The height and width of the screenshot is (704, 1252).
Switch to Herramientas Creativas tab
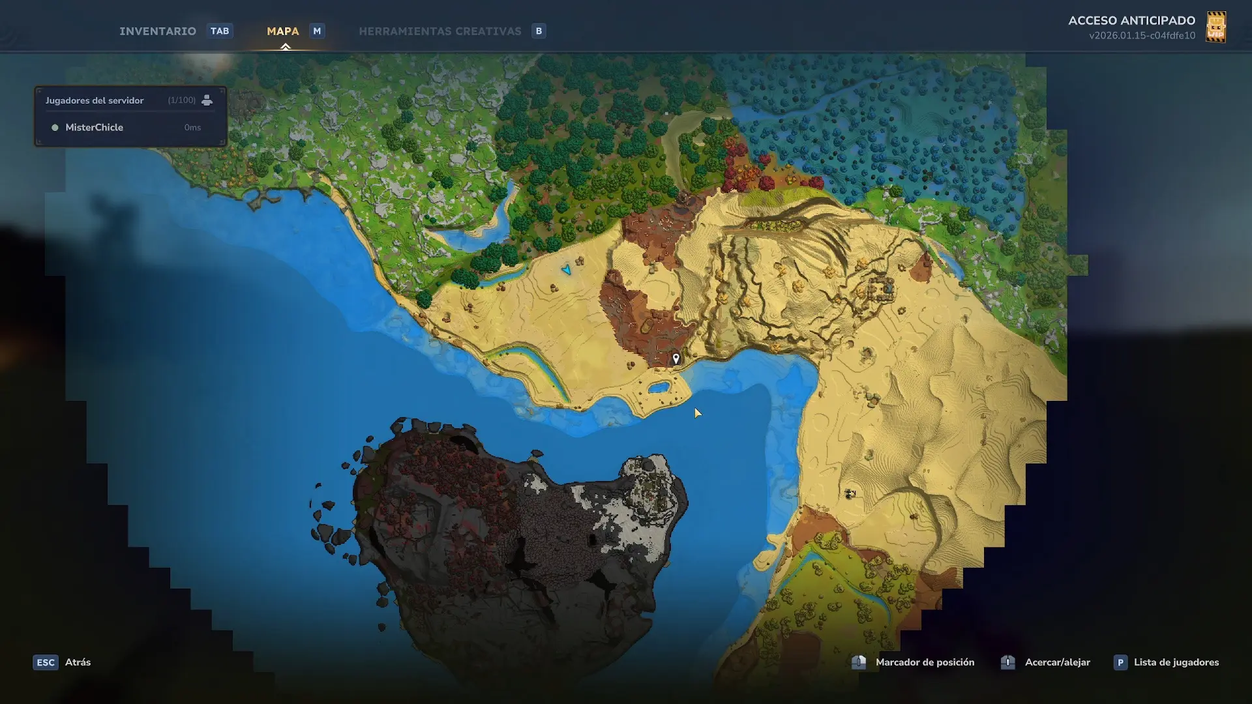coord(440,31)
